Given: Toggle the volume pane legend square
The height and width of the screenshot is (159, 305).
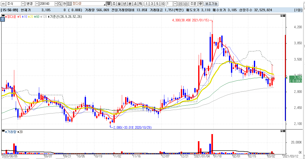Looking at the screenshot, I should (3, 131).
